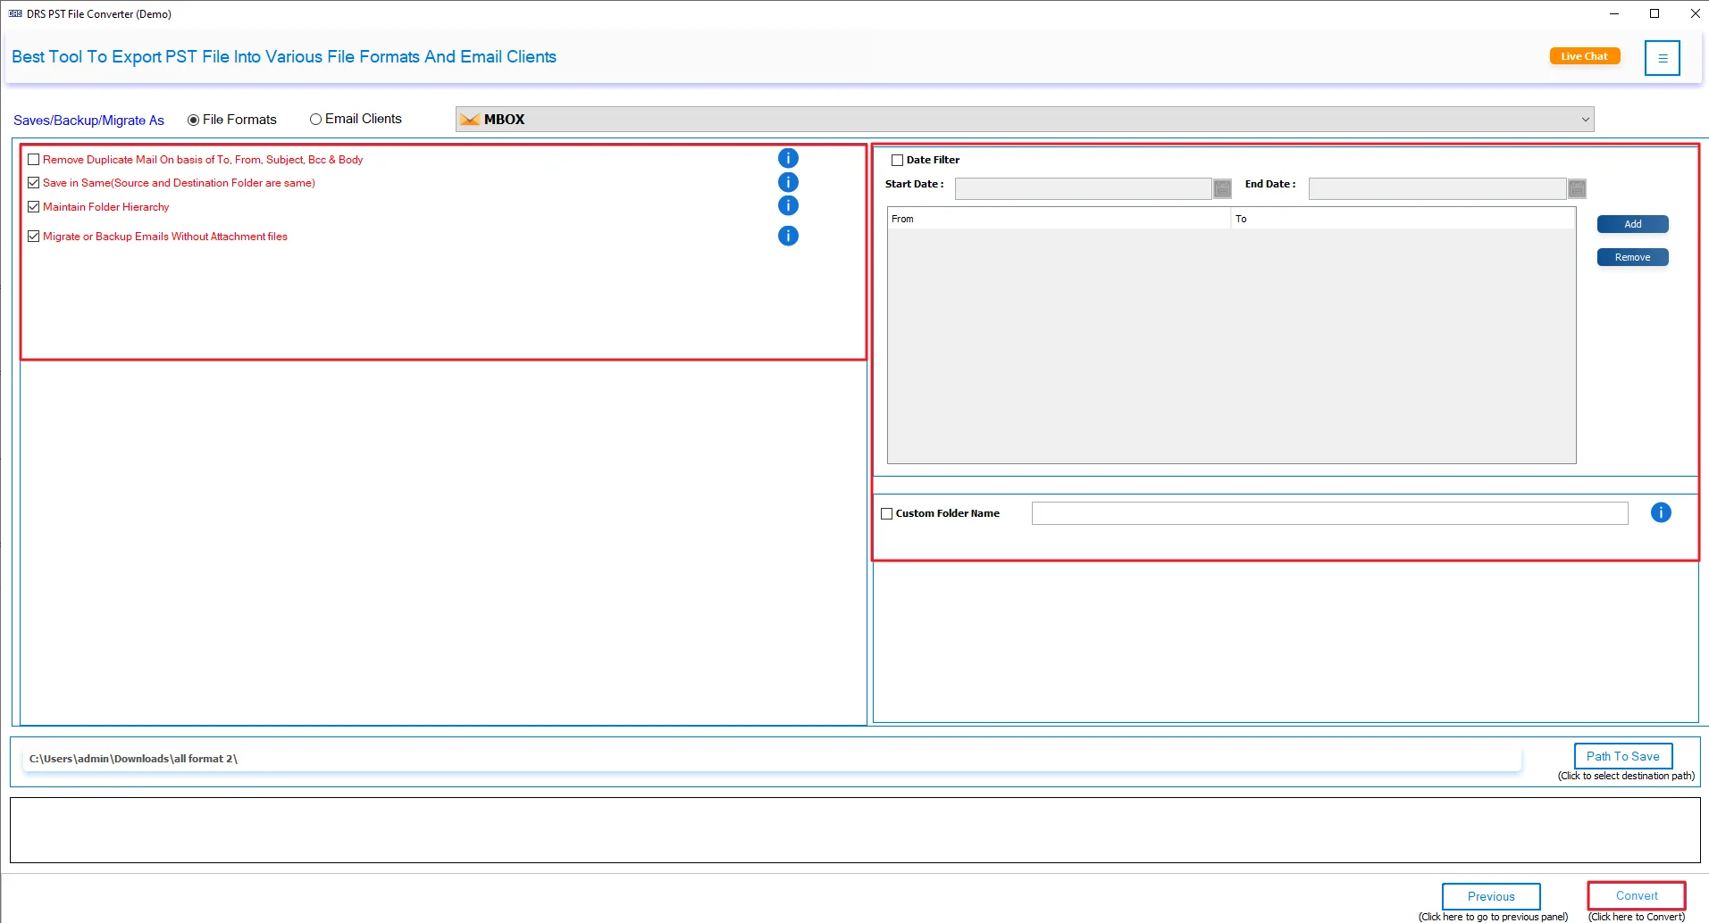
Task: Select the Email Clients radio button
Action: click(x=316, y=118)
